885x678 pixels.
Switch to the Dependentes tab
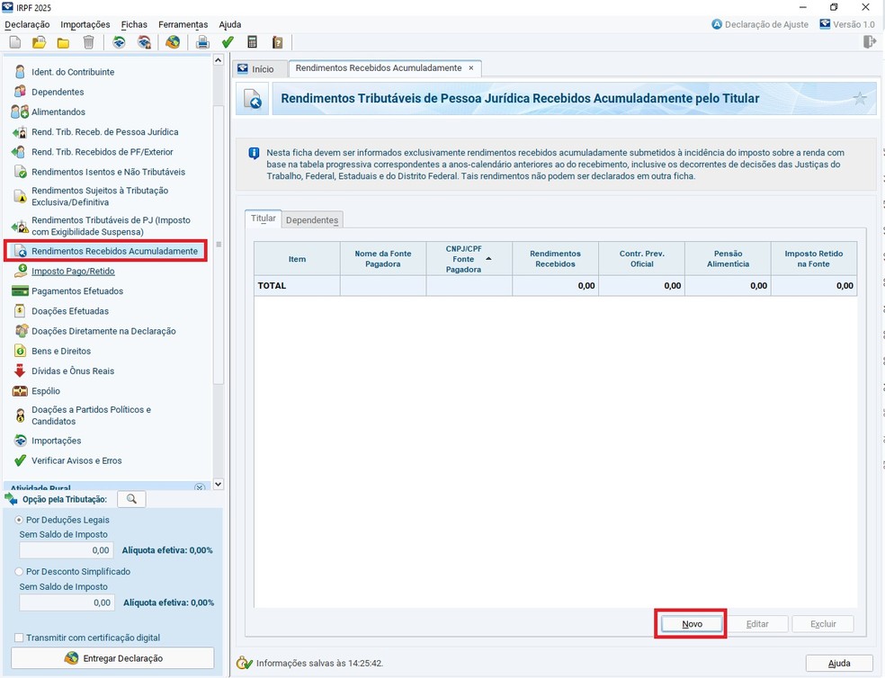click(312, 220)
